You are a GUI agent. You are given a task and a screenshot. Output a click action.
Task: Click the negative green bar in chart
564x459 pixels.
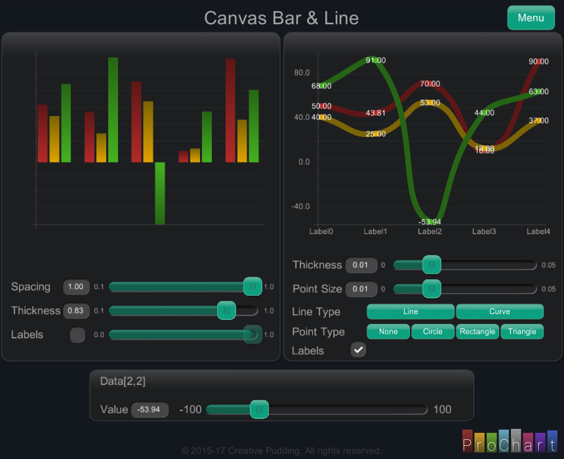coord(159,193)
